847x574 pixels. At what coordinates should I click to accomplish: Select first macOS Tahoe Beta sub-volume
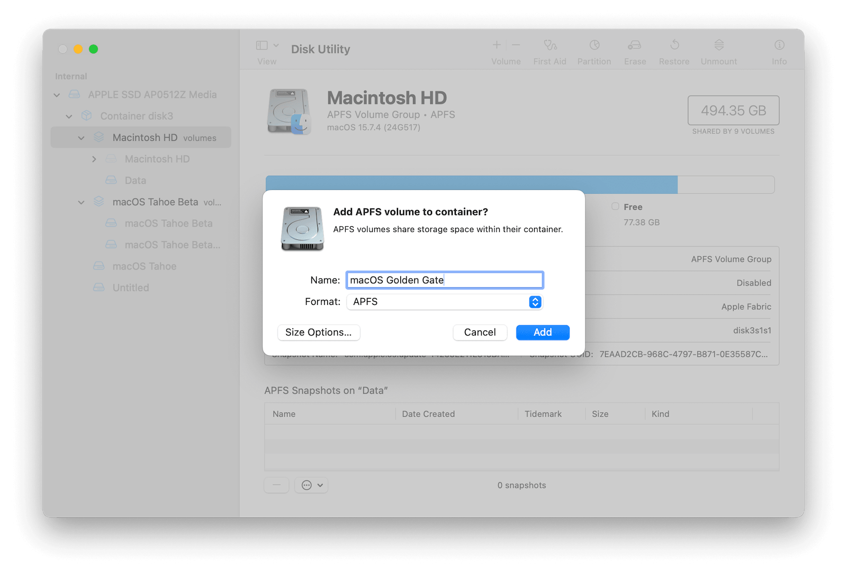pos(168,223)
